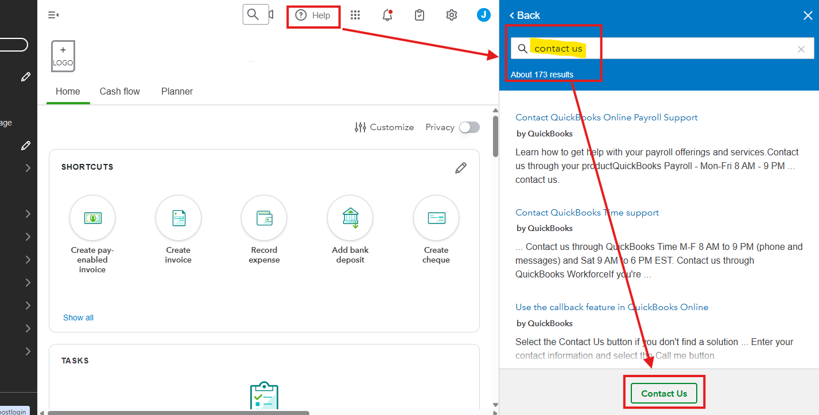Image resolution: width=819 pixels, height=415 pixels.
Task: Collapse the left navigation menu
Action: coord(53,15)
